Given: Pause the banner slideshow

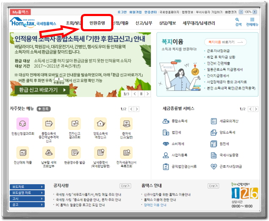Looking at the screenshot, I should [x=141, y=94].
